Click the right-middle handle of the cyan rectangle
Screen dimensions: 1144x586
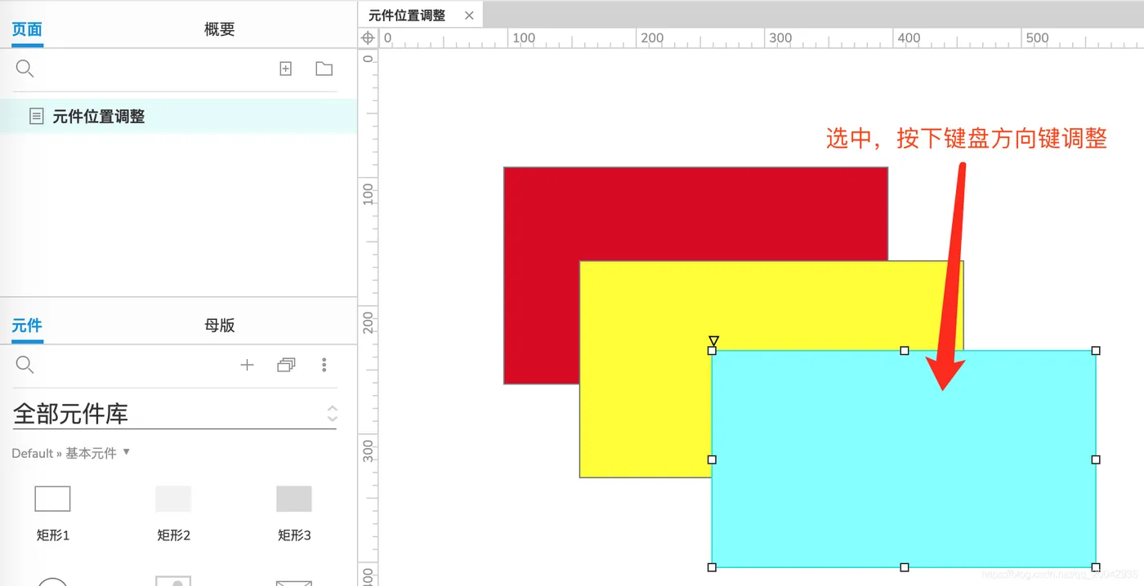coord(1096,459)
